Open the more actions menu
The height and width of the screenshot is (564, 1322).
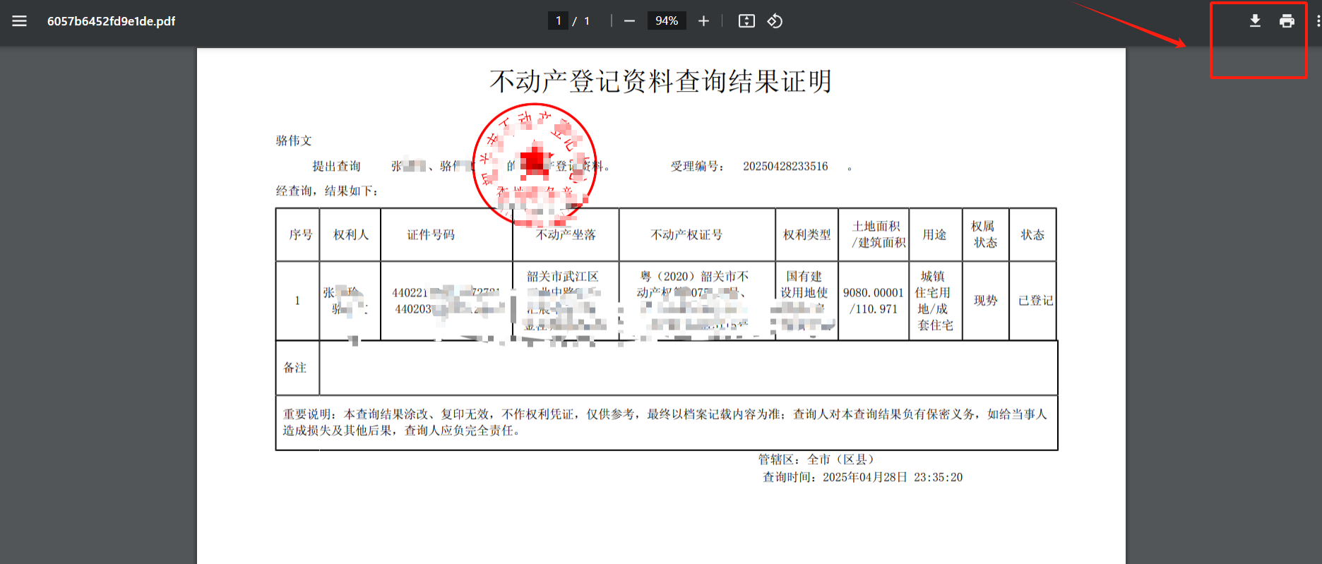tap(1318, 21)
